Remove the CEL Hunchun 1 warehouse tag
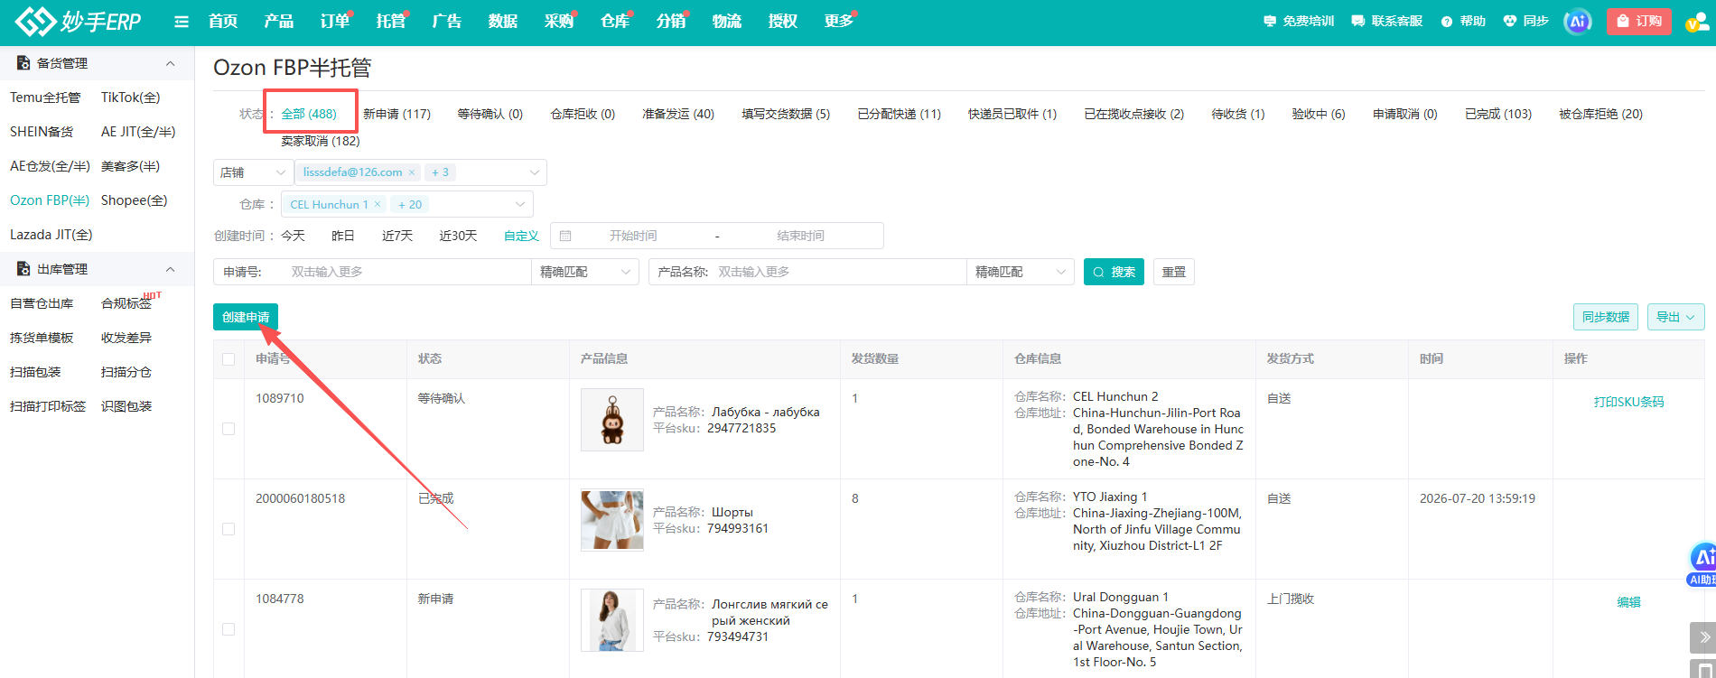Image resolution: width=1716 pixels, height=678 pixels. (378, 205)
